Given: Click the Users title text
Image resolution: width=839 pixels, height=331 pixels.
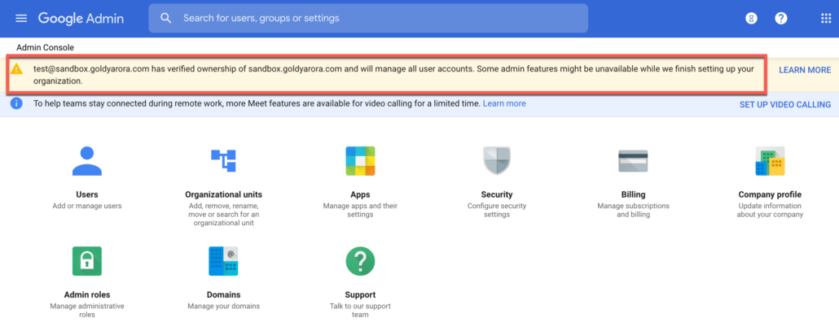Looking at the screenshot, I should click(x=87, y=195).
